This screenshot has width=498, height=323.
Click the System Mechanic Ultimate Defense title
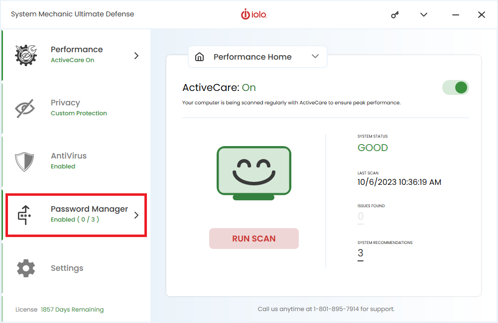click(x=72, y=14)
